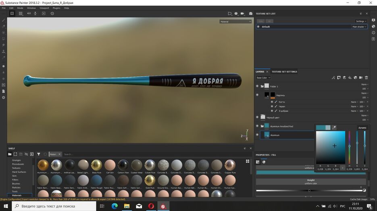Open opacity 100 dropdown for Череп effect
The width and height of the screenshot is (377, 211).
[362, 106]
